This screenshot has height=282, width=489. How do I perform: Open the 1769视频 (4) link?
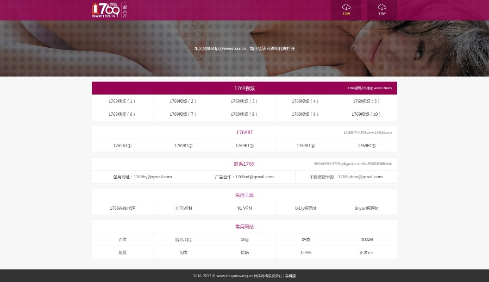[x=305, y=101]
